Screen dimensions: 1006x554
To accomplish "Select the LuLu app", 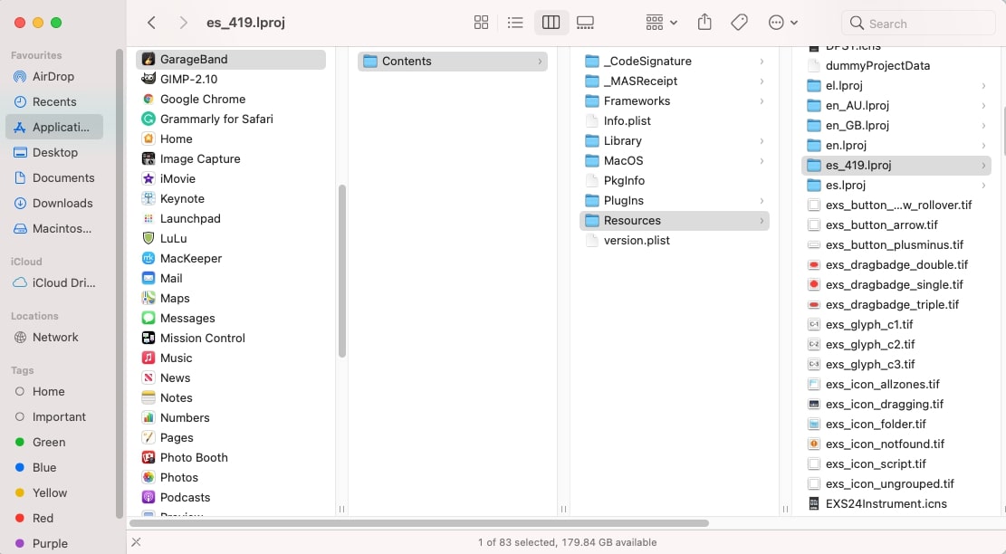I will 231,239.
